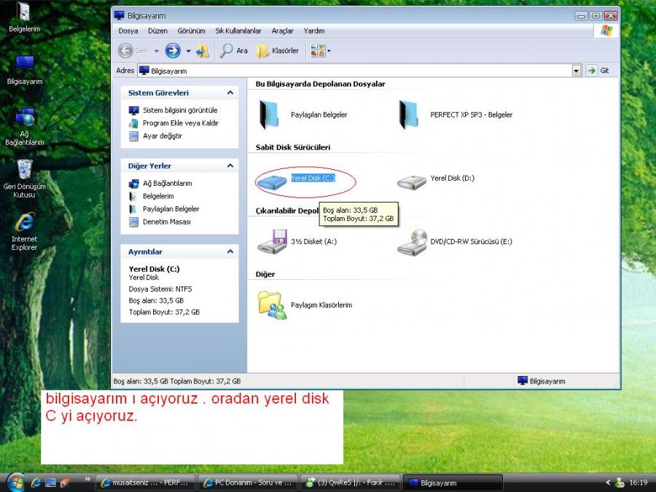Select the Yerel Disk (D:) drive icon
Screen dimensions: 656x492
tap(412, 182)
